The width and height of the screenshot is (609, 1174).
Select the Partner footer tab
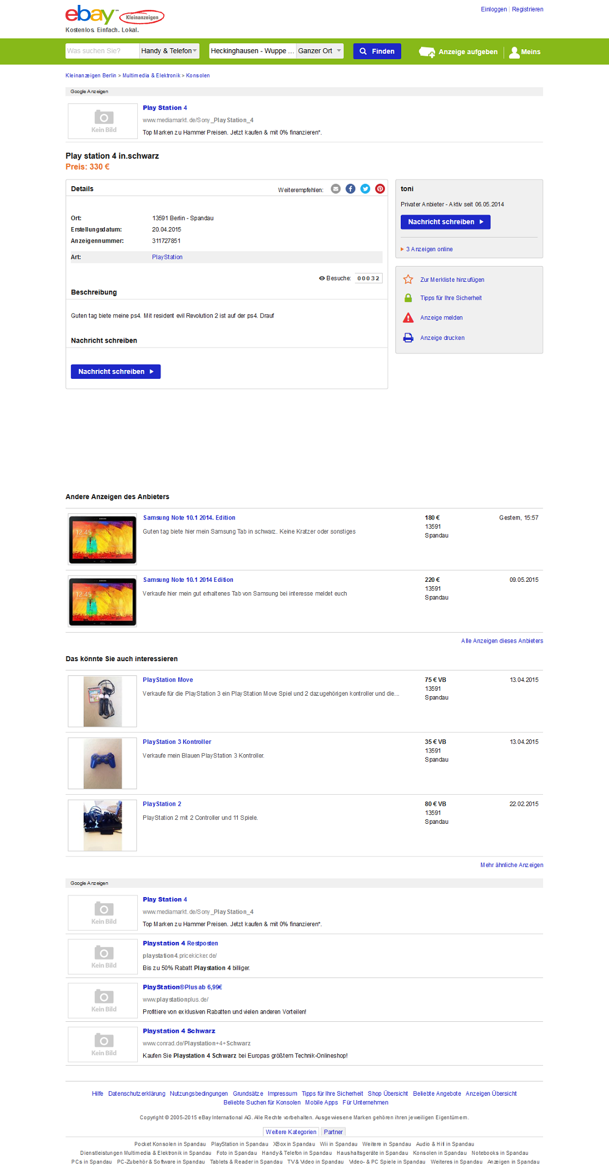[x=333, y=1132]
